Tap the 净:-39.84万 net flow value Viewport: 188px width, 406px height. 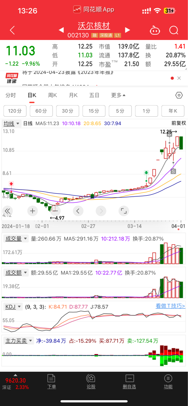51,341
